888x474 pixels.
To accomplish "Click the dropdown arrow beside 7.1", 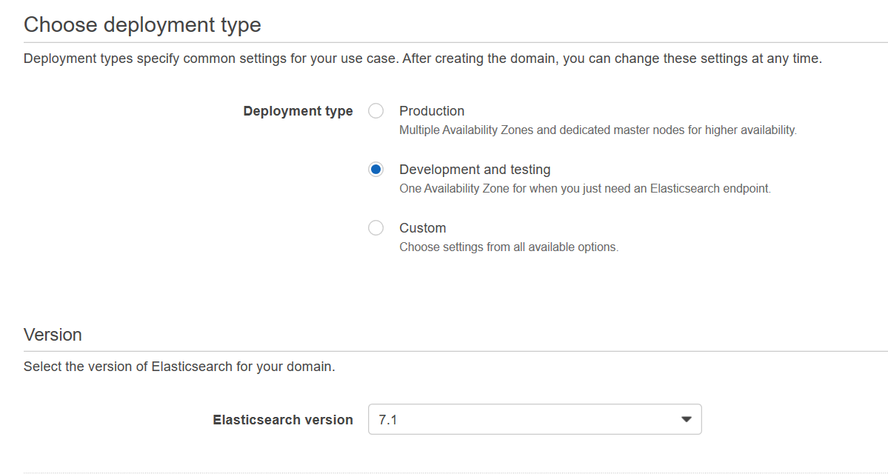I will (686, 419).
